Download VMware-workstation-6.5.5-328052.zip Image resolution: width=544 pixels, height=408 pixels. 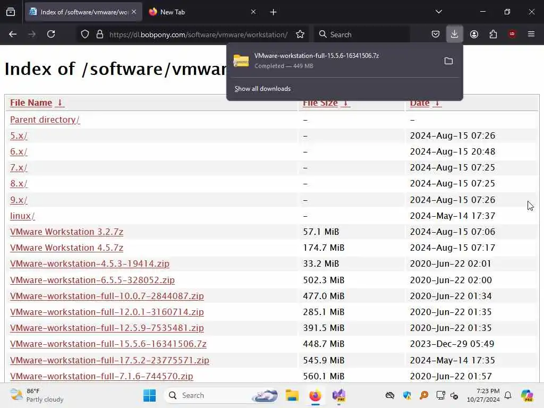pyautogui.click(x=92, y=280)
